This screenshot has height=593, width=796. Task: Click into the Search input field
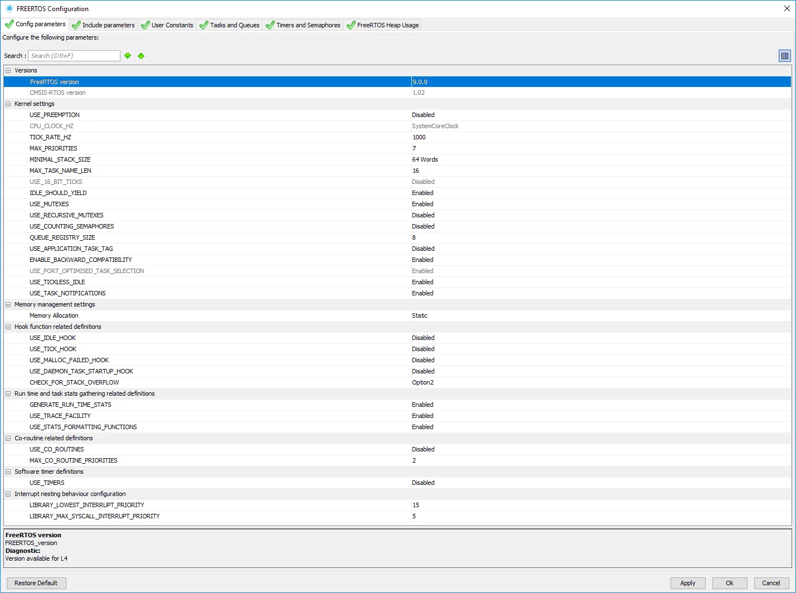74,56
